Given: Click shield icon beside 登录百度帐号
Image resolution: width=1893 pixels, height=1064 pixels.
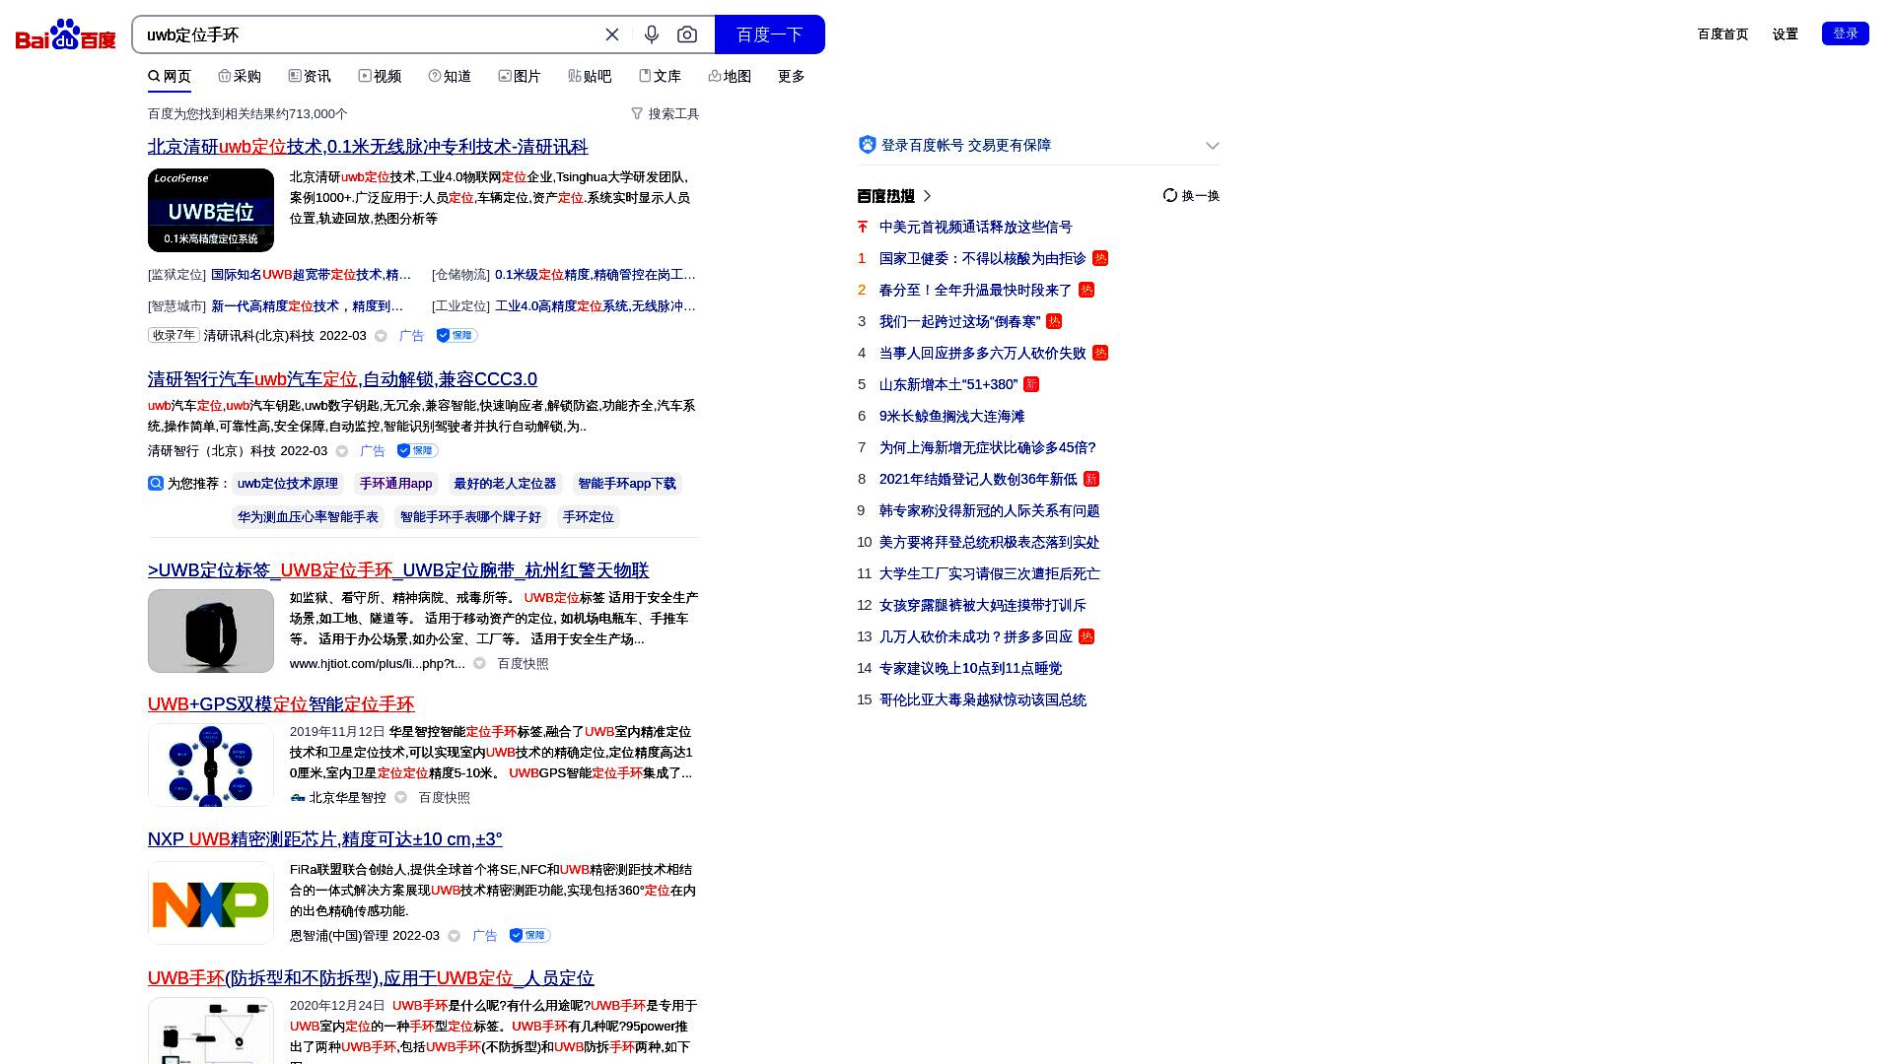Looking at the screenshot, I should click(x=867, y=145).
